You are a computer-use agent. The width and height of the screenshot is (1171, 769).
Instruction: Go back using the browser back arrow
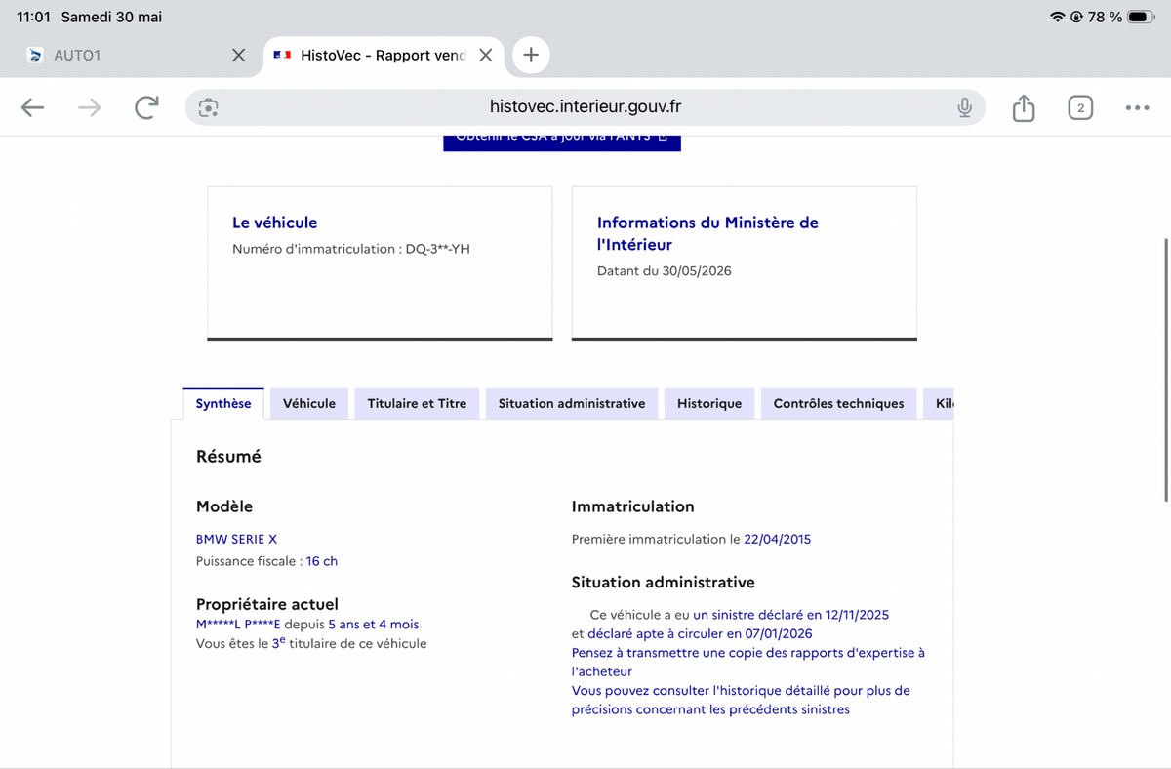point(32,107)
